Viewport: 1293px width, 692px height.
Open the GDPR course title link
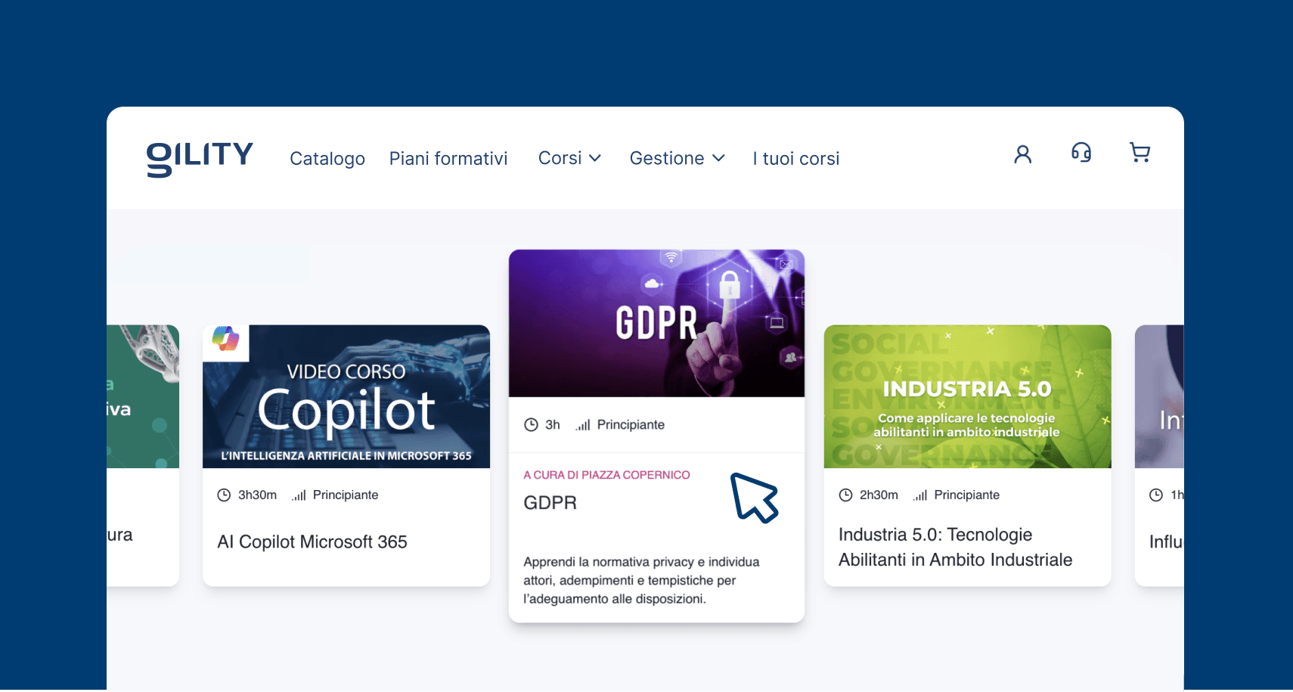pyautogui.click(x=550, y=503)
